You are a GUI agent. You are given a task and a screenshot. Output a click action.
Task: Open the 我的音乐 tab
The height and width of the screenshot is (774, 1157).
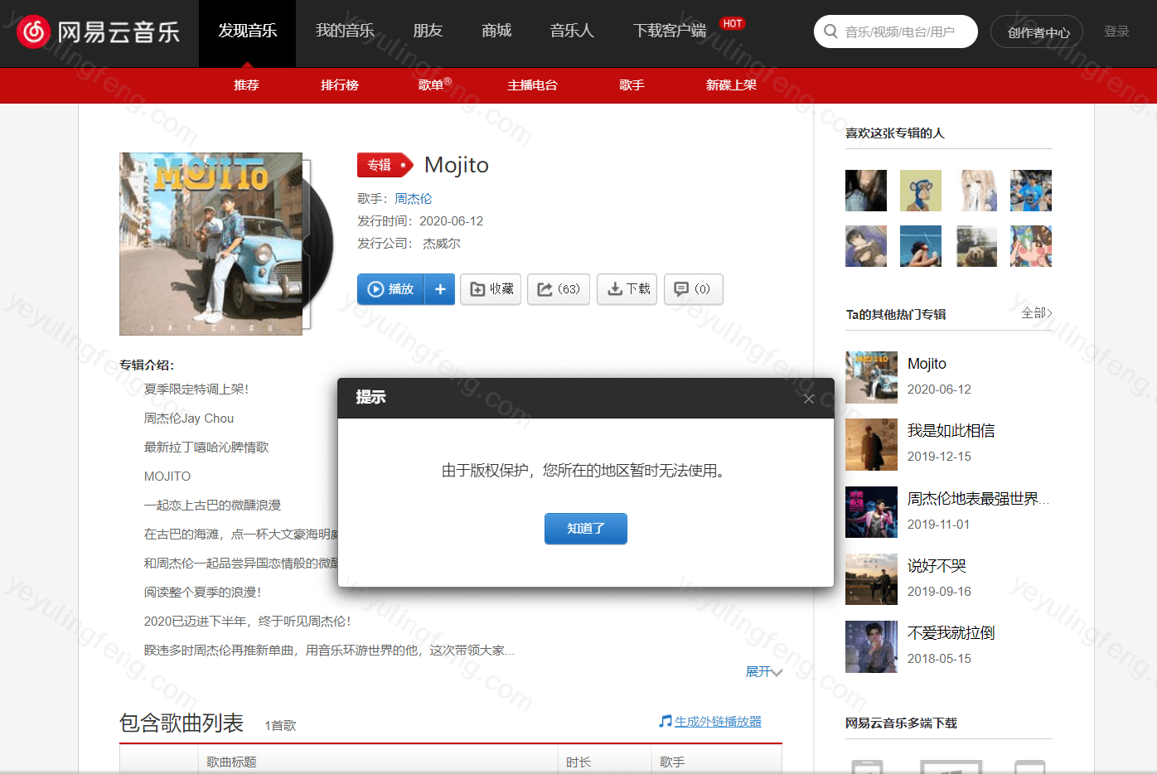click(345, 31)
